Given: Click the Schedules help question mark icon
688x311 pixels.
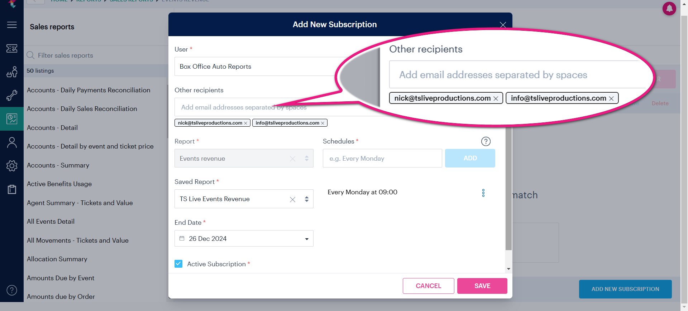Looking at the screenshot, I should pyautogui.click(x=486, y=141).
